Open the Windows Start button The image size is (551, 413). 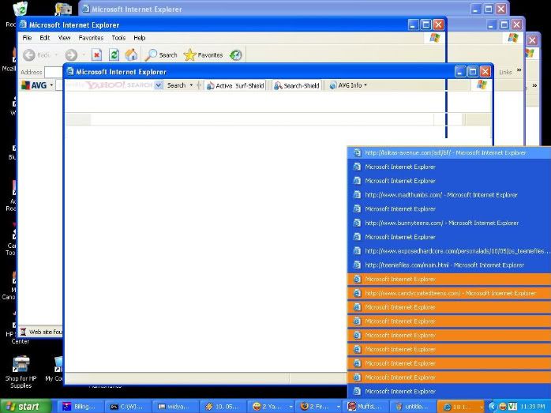(x=25, y=407)
